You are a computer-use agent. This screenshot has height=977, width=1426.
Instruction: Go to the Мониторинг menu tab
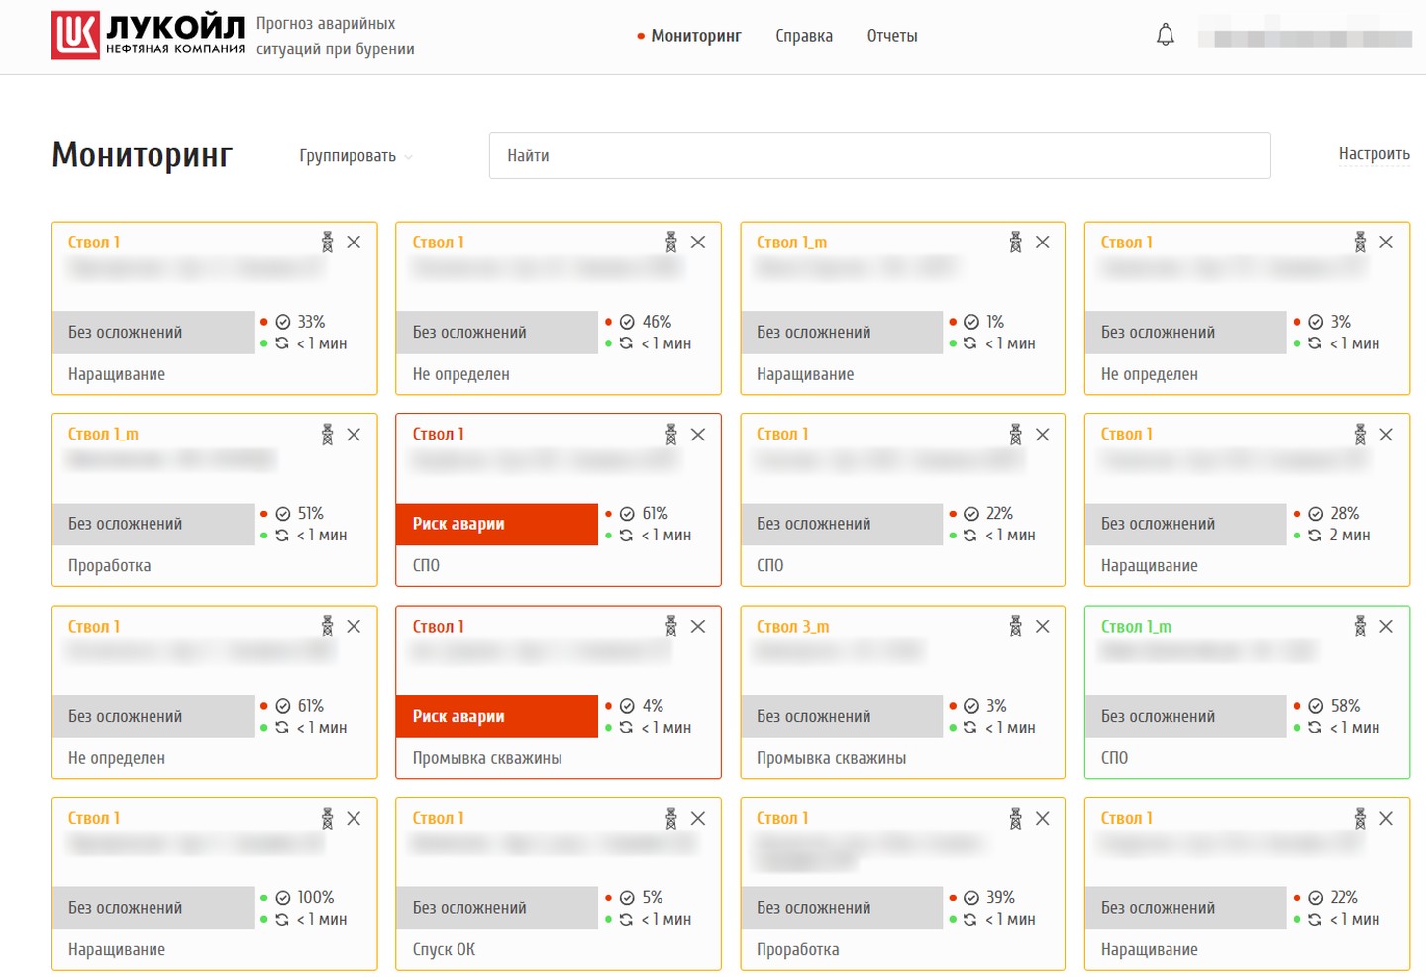pyautogui.click(x=696, y=36)
